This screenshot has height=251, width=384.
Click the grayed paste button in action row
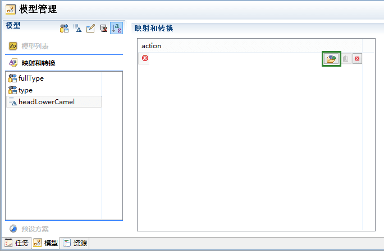[x=346, y=59]
